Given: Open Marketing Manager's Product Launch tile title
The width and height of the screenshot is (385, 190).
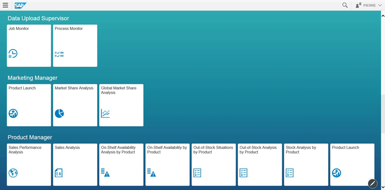Looking at the screenshot, I should (x=22, y=88).
